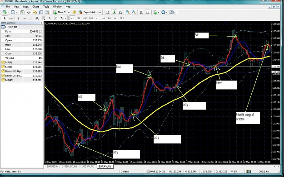Zoom in the chart
The width and height of the screenshot is (284, 177).
[128, 12]
